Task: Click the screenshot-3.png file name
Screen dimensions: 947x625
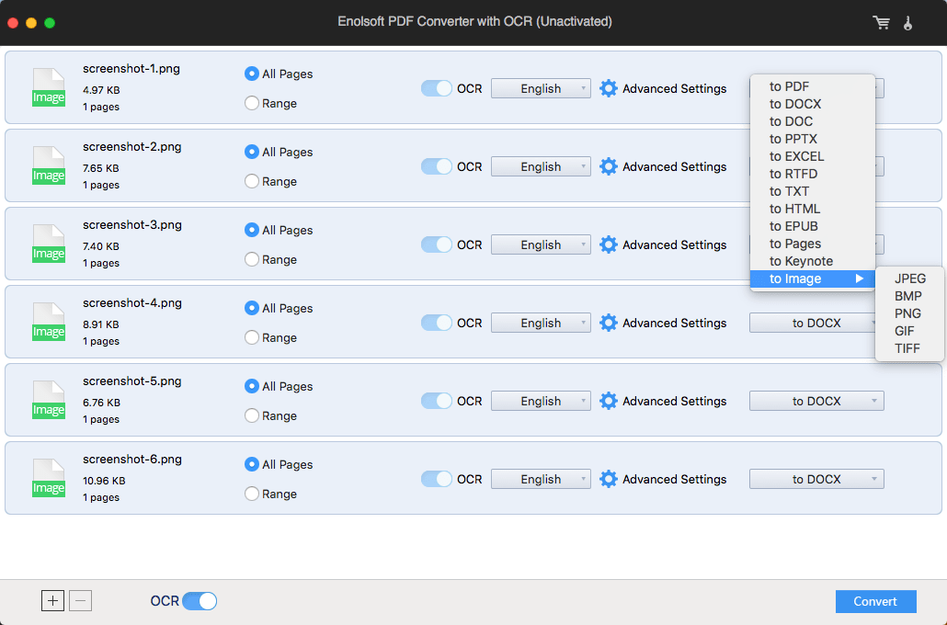Action: tap(132, 225)
